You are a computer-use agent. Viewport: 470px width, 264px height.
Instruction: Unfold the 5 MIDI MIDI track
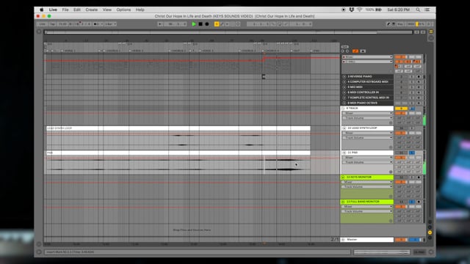click(344, 87)
